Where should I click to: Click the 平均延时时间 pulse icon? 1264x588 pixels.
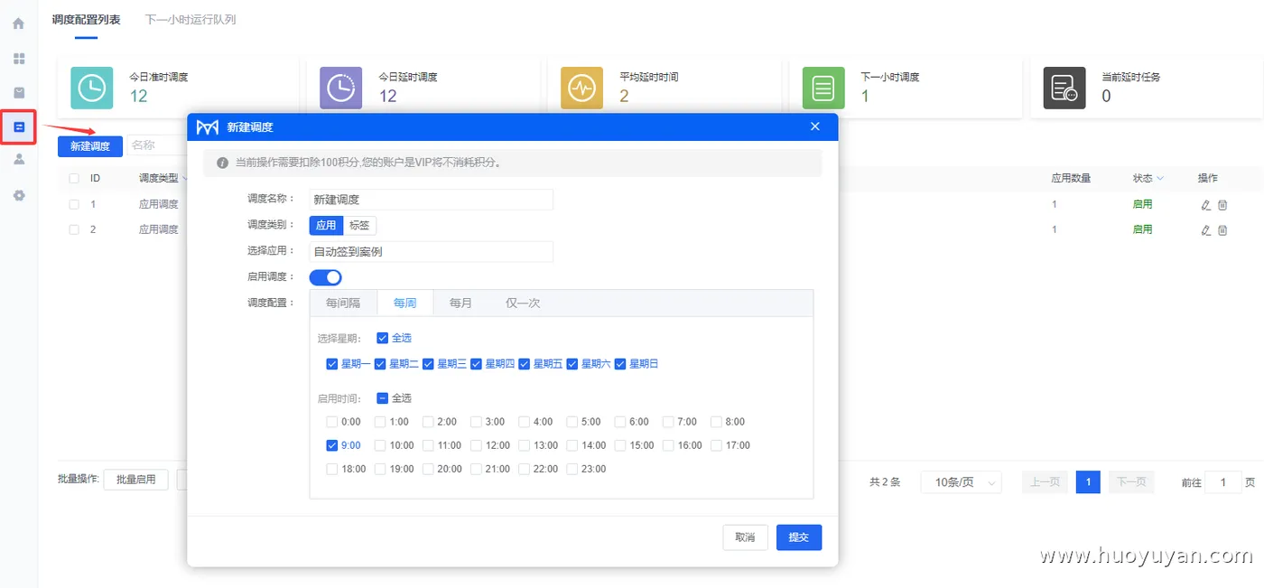(581, 88)
